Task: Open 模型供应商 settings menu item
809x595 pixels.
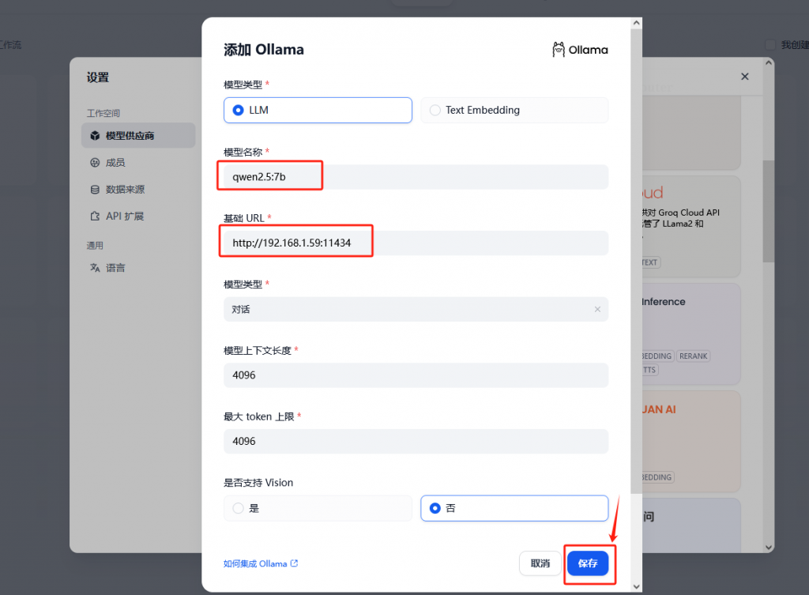Action: (138, 136)
